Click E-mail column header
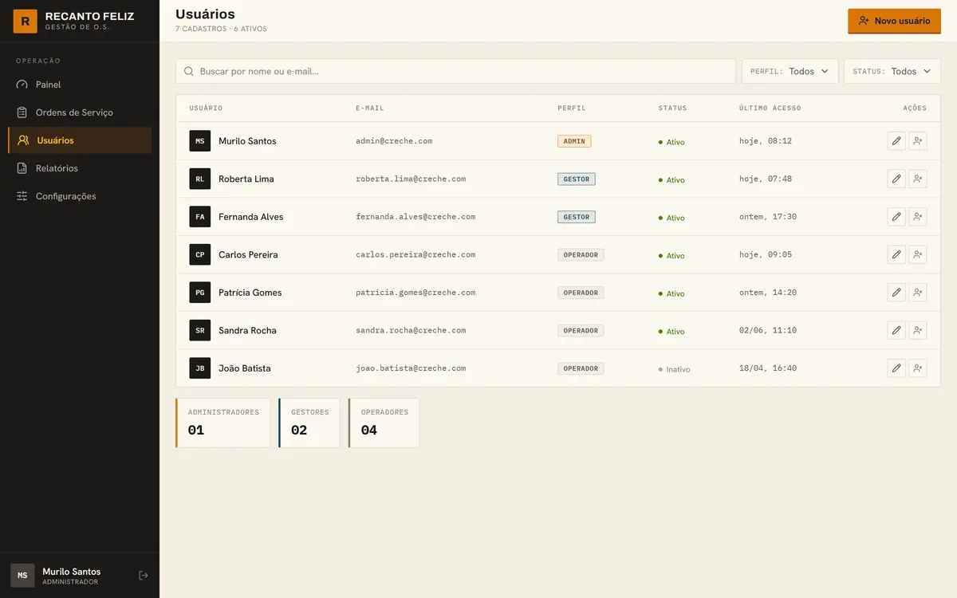 (370, 108)
